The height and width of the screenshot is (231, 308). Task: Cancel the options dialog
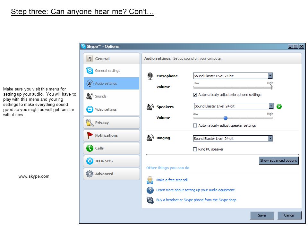coord(289,215)
